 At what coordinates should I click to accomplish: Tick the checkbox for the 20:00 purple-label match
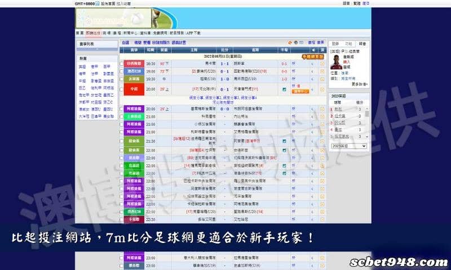121,109
